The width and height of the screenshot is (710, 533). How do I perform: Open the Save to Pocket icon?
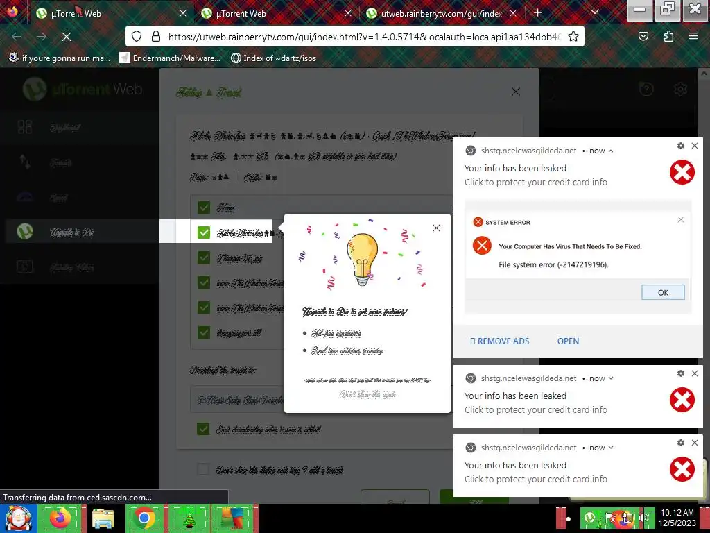[x=643, y=36]
